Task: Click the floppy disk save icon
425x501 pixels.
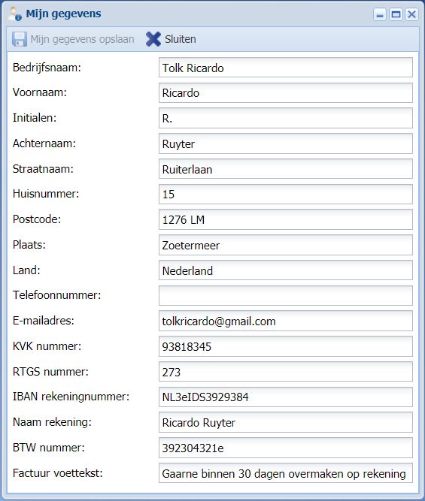Action: point(20,39)
